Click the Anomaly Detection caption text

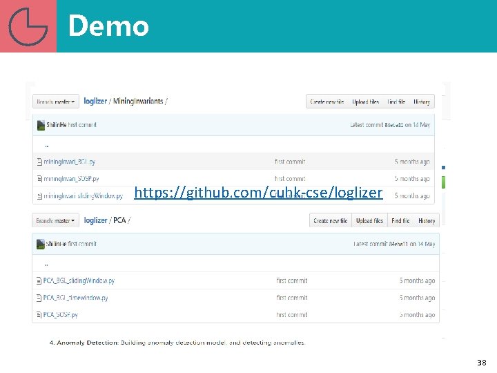point(177,343)
